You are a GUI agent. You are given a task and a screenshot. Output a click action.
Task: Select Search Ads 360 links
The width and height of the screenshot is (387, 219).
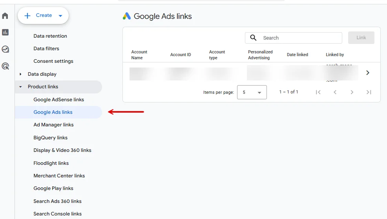pyautogui.click(x=57, y=201)
